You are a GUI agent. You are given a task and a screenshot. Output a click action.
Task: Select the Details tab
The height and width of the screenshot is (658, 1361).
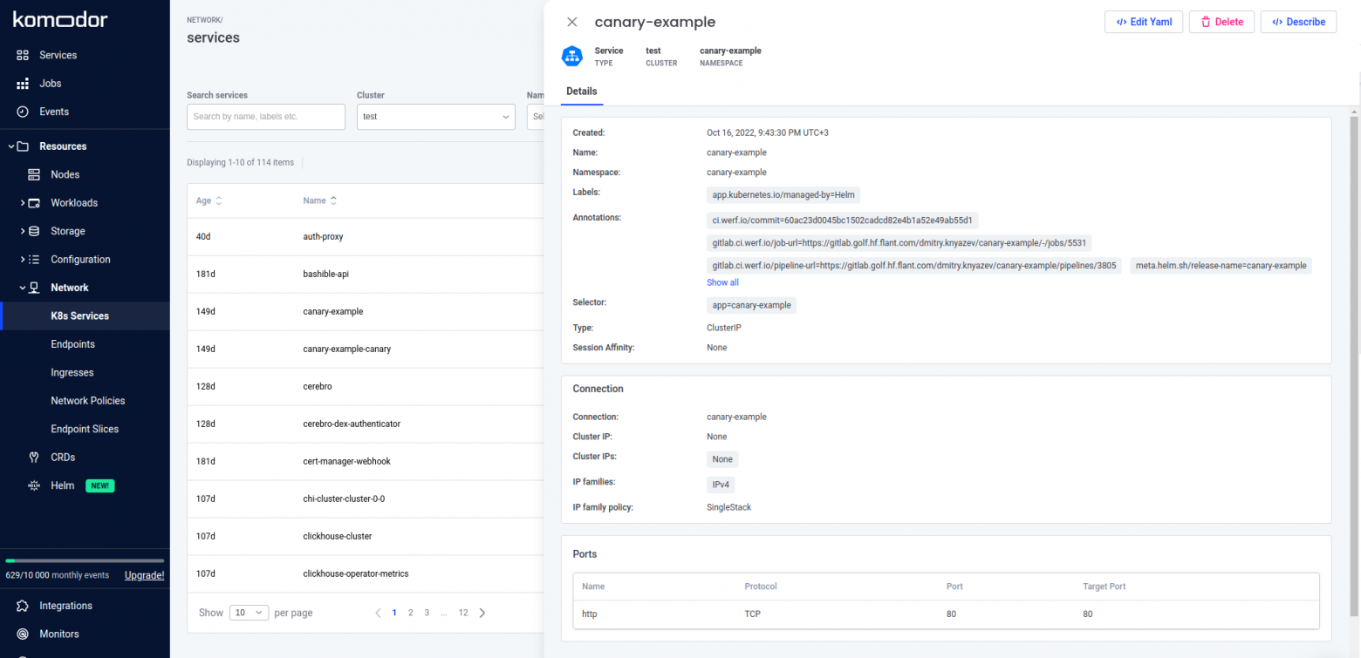pyautogui.click(x=582, y=92)
